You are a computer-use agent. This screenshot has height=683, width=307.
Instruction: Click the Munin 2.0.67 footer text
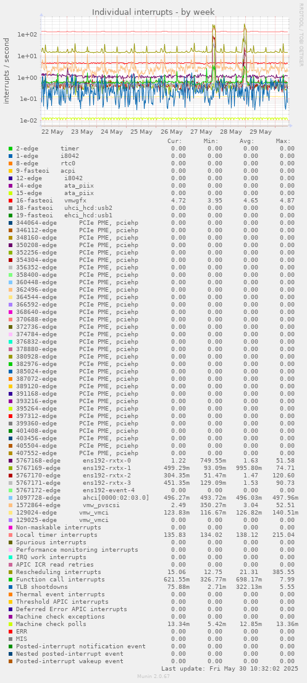tap(153, 676)
